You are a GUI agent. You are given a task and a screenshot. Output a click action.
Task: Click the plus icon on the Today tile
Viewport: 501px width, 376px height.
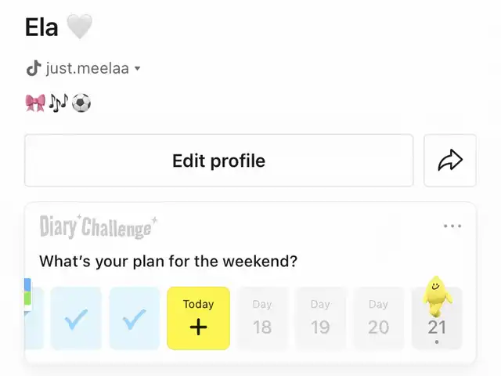198,327
